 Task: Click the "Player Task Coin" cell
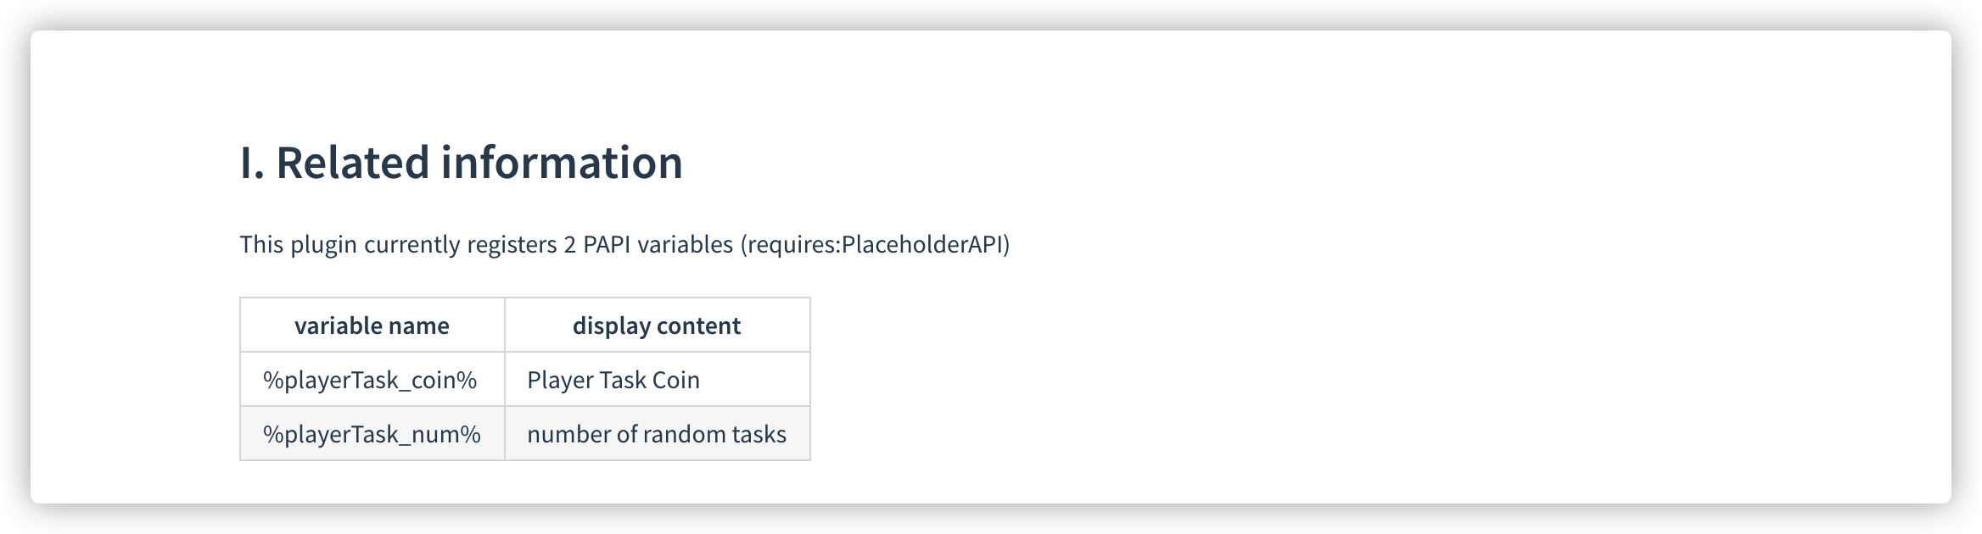coord(613,380)
